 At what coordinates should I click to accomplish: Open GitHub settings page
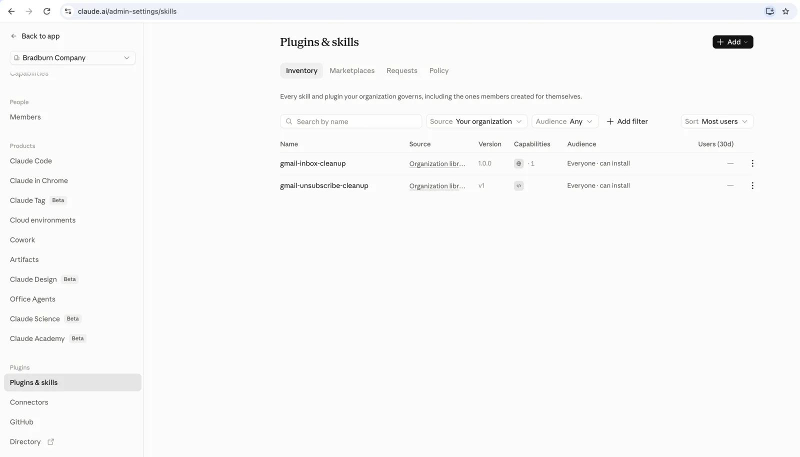[21, 422]
